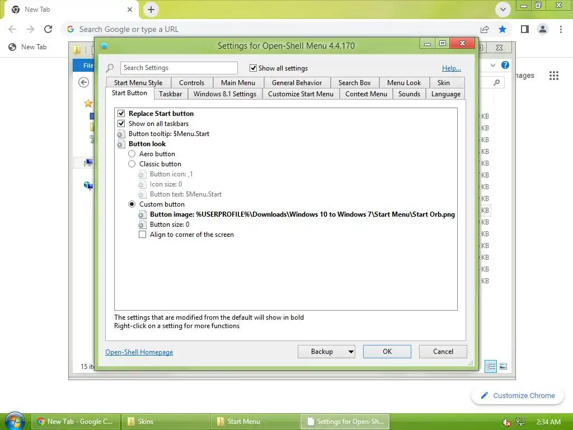Viewport: 573px width, 430px height.
Task: Switch to Start Menu taskbar window
Action: 255,422
